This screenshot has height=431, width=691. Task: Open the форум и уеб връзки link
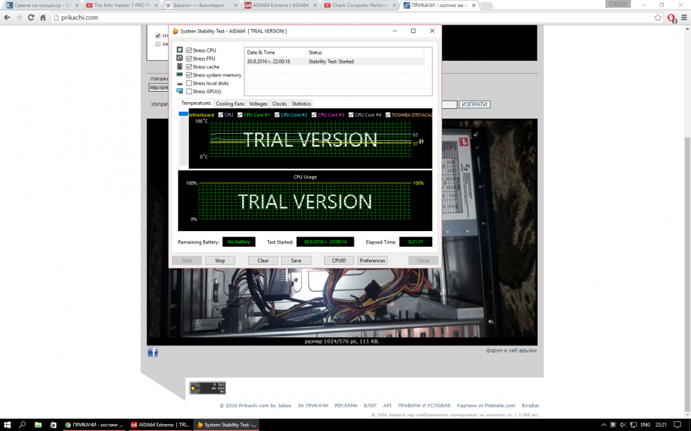(511, 350)
